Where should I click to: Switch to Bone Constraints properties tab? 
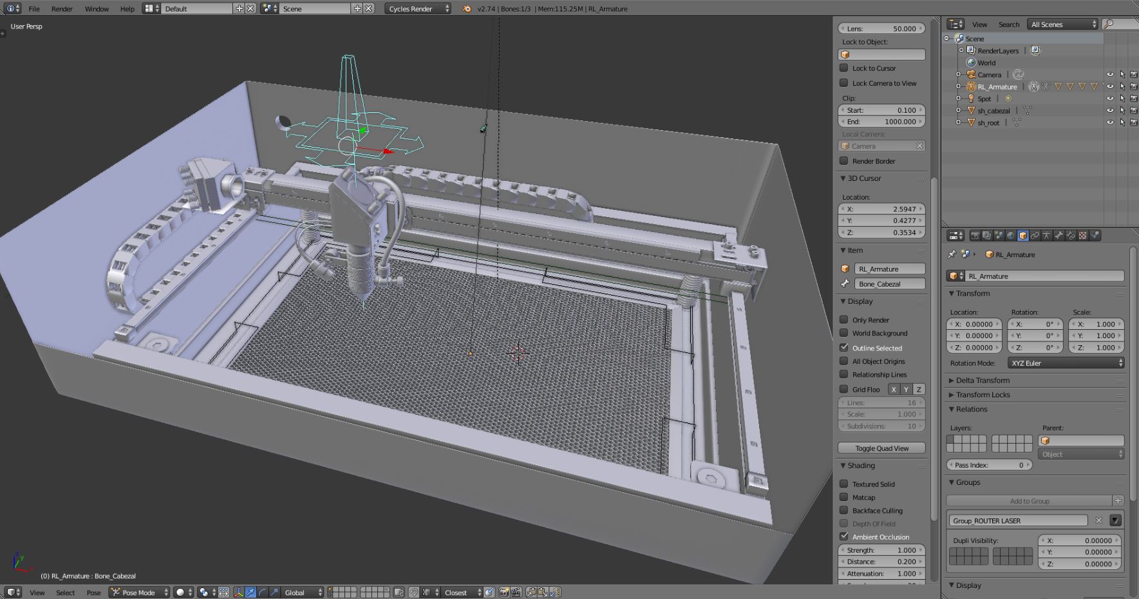1071,236
